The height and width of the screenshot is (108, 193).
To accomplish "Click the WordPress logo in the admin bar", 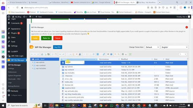I will (x=9, y=17).
